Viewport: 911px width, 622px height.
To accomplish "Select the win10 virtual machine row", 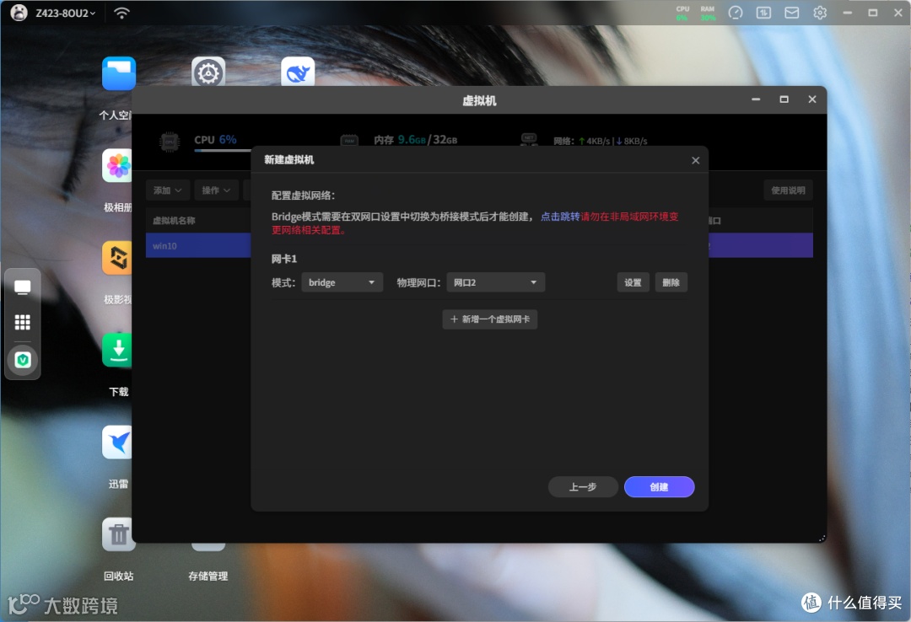I will pos(198,245).
